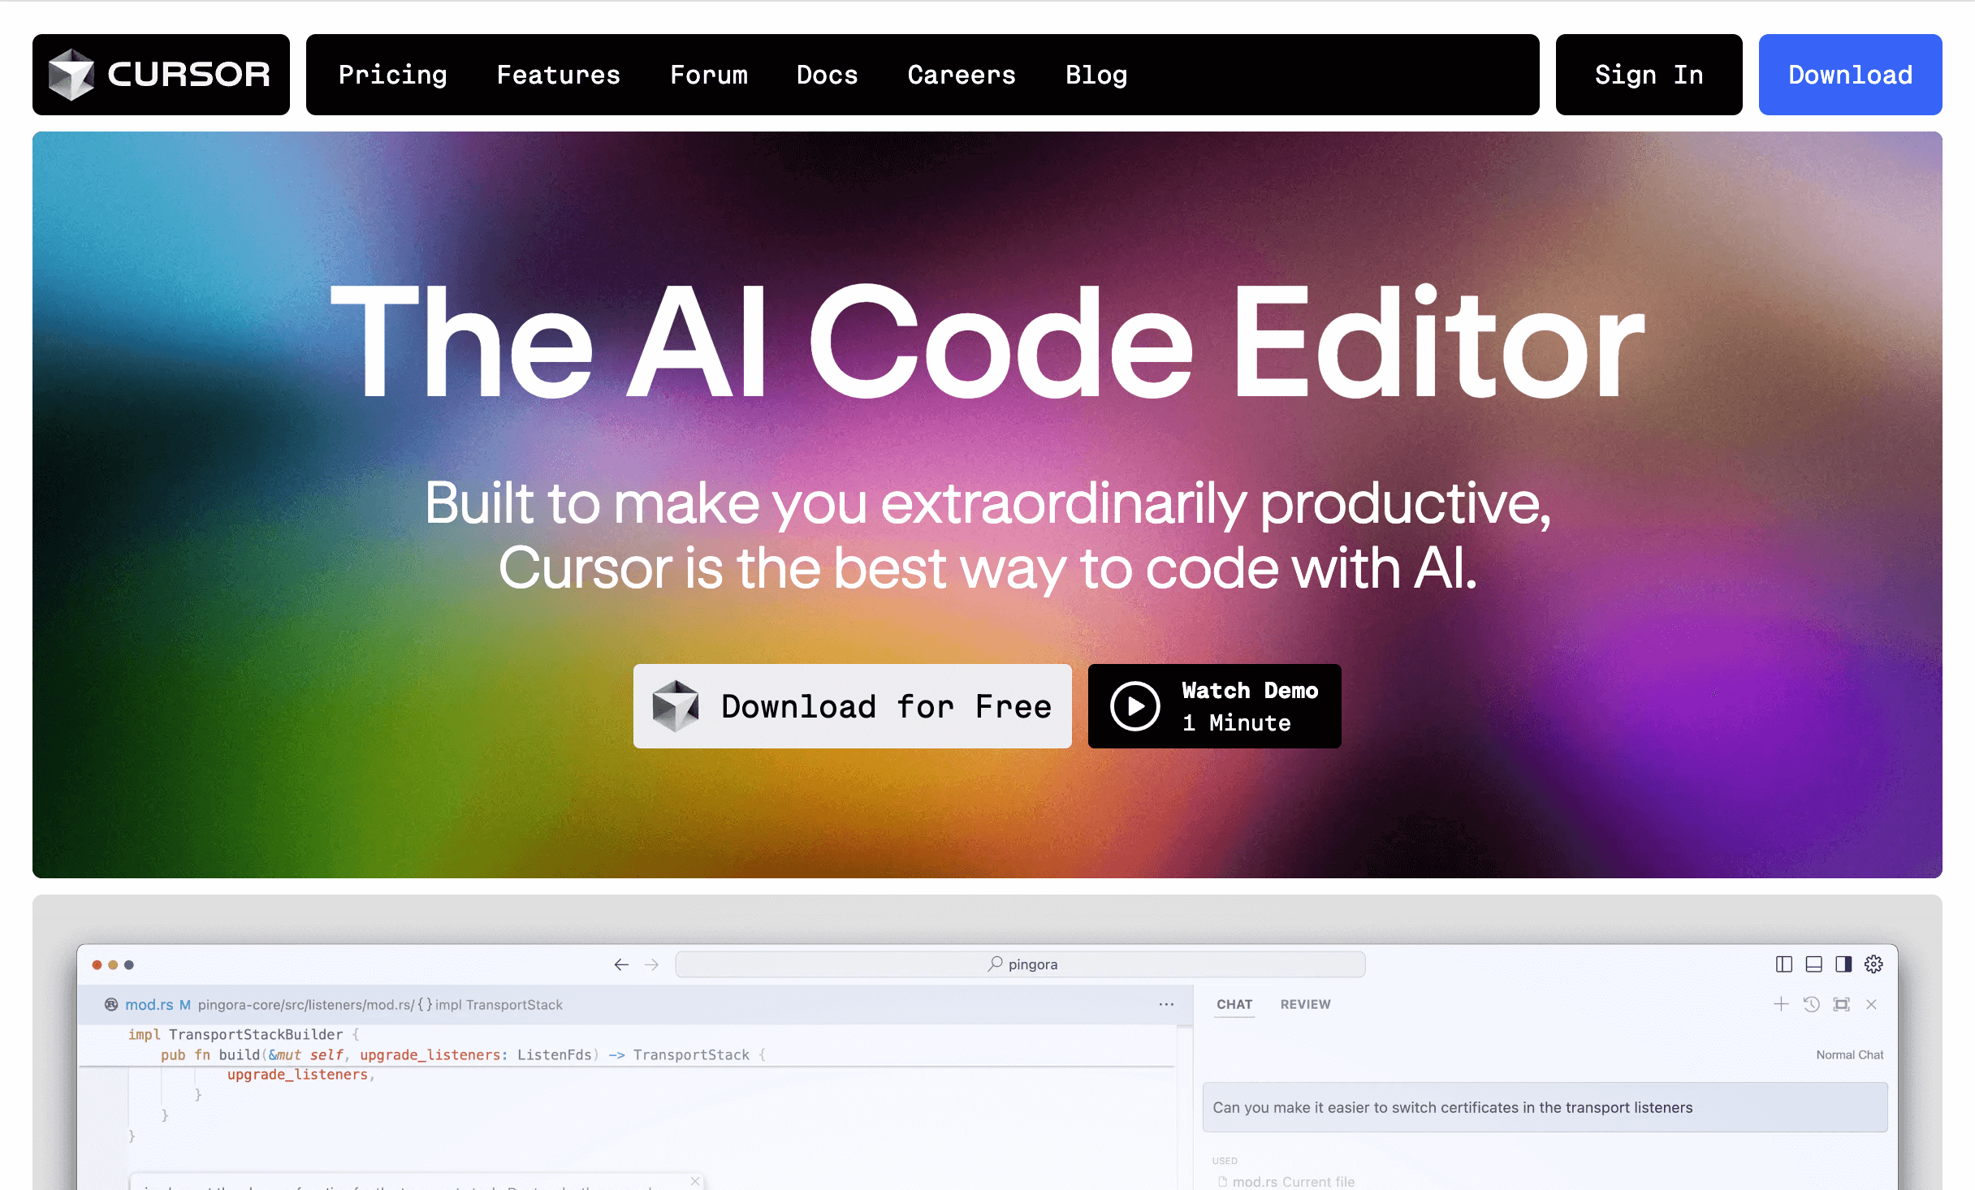Click impl TransportStack breadcrumb
Screen dimensions: 1975x1190
tap(498, 1004)
